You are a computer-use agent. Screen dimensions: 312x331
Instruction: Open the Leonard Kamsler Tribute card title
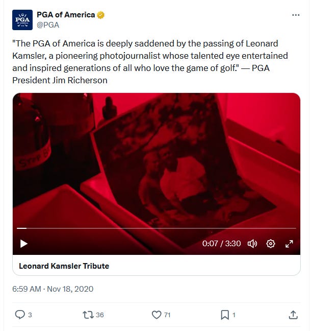tap(64, 266)
